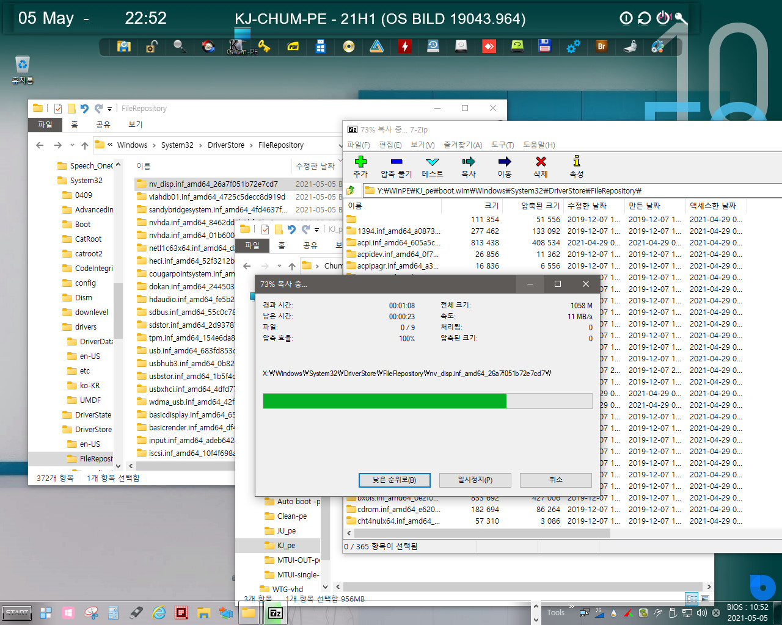Screen dimensions: 782x625
Task: Open the yellow disc icon in top dock
Action: (x=349, y=46)
